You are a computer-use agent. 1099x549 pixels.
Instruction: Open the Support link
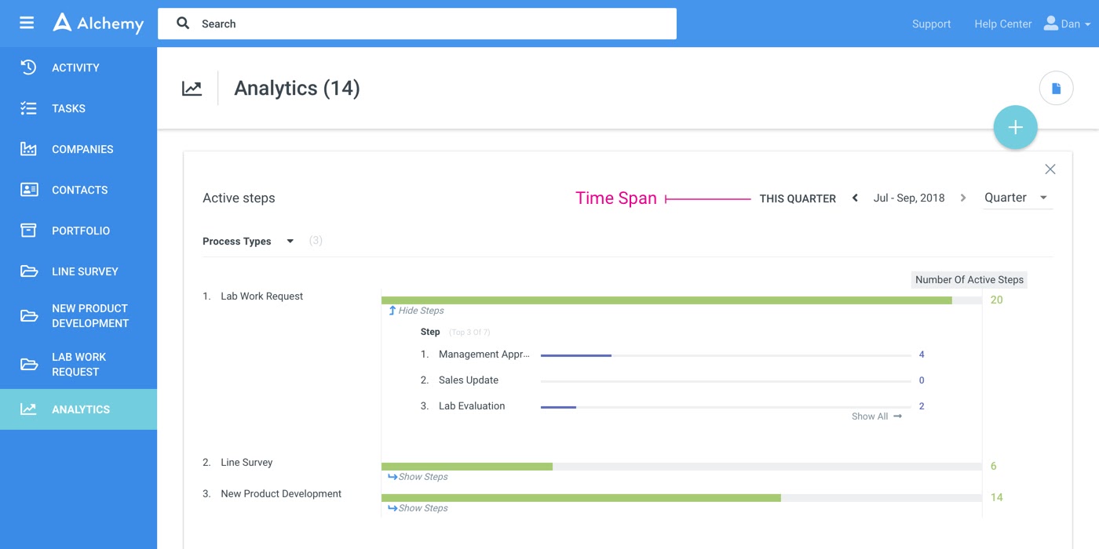(931, 24)
